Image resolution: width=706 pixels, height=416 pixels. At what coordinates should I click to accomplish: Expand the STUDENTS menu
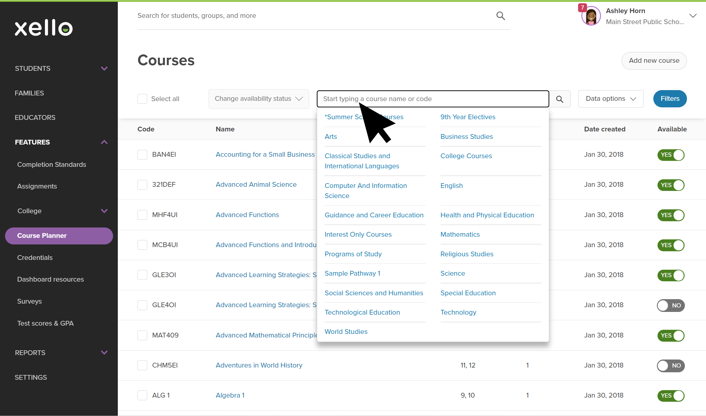click(x=33, y=68)
